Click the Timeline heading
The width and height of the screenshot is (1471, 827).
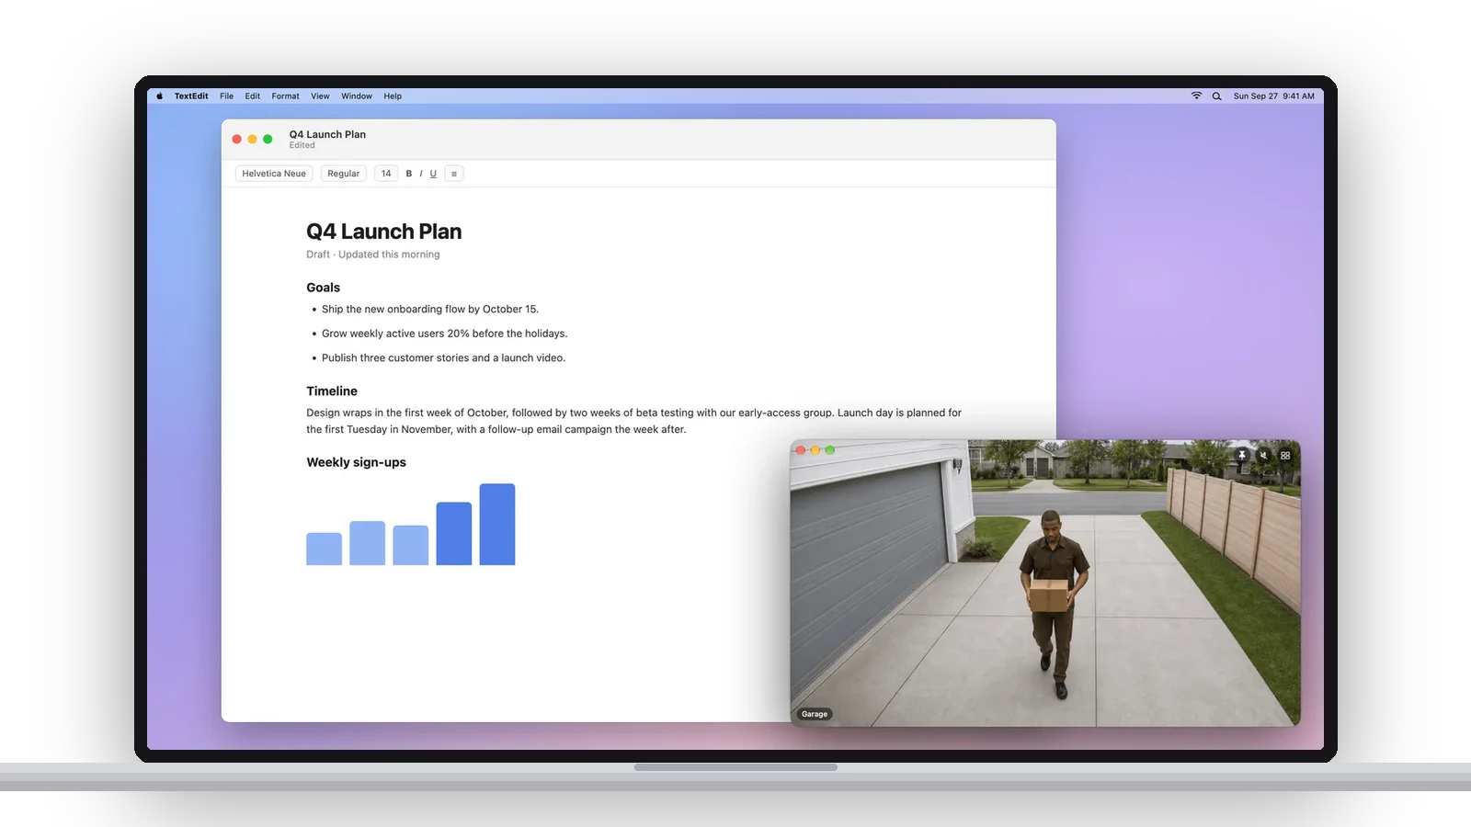[332, 391]
